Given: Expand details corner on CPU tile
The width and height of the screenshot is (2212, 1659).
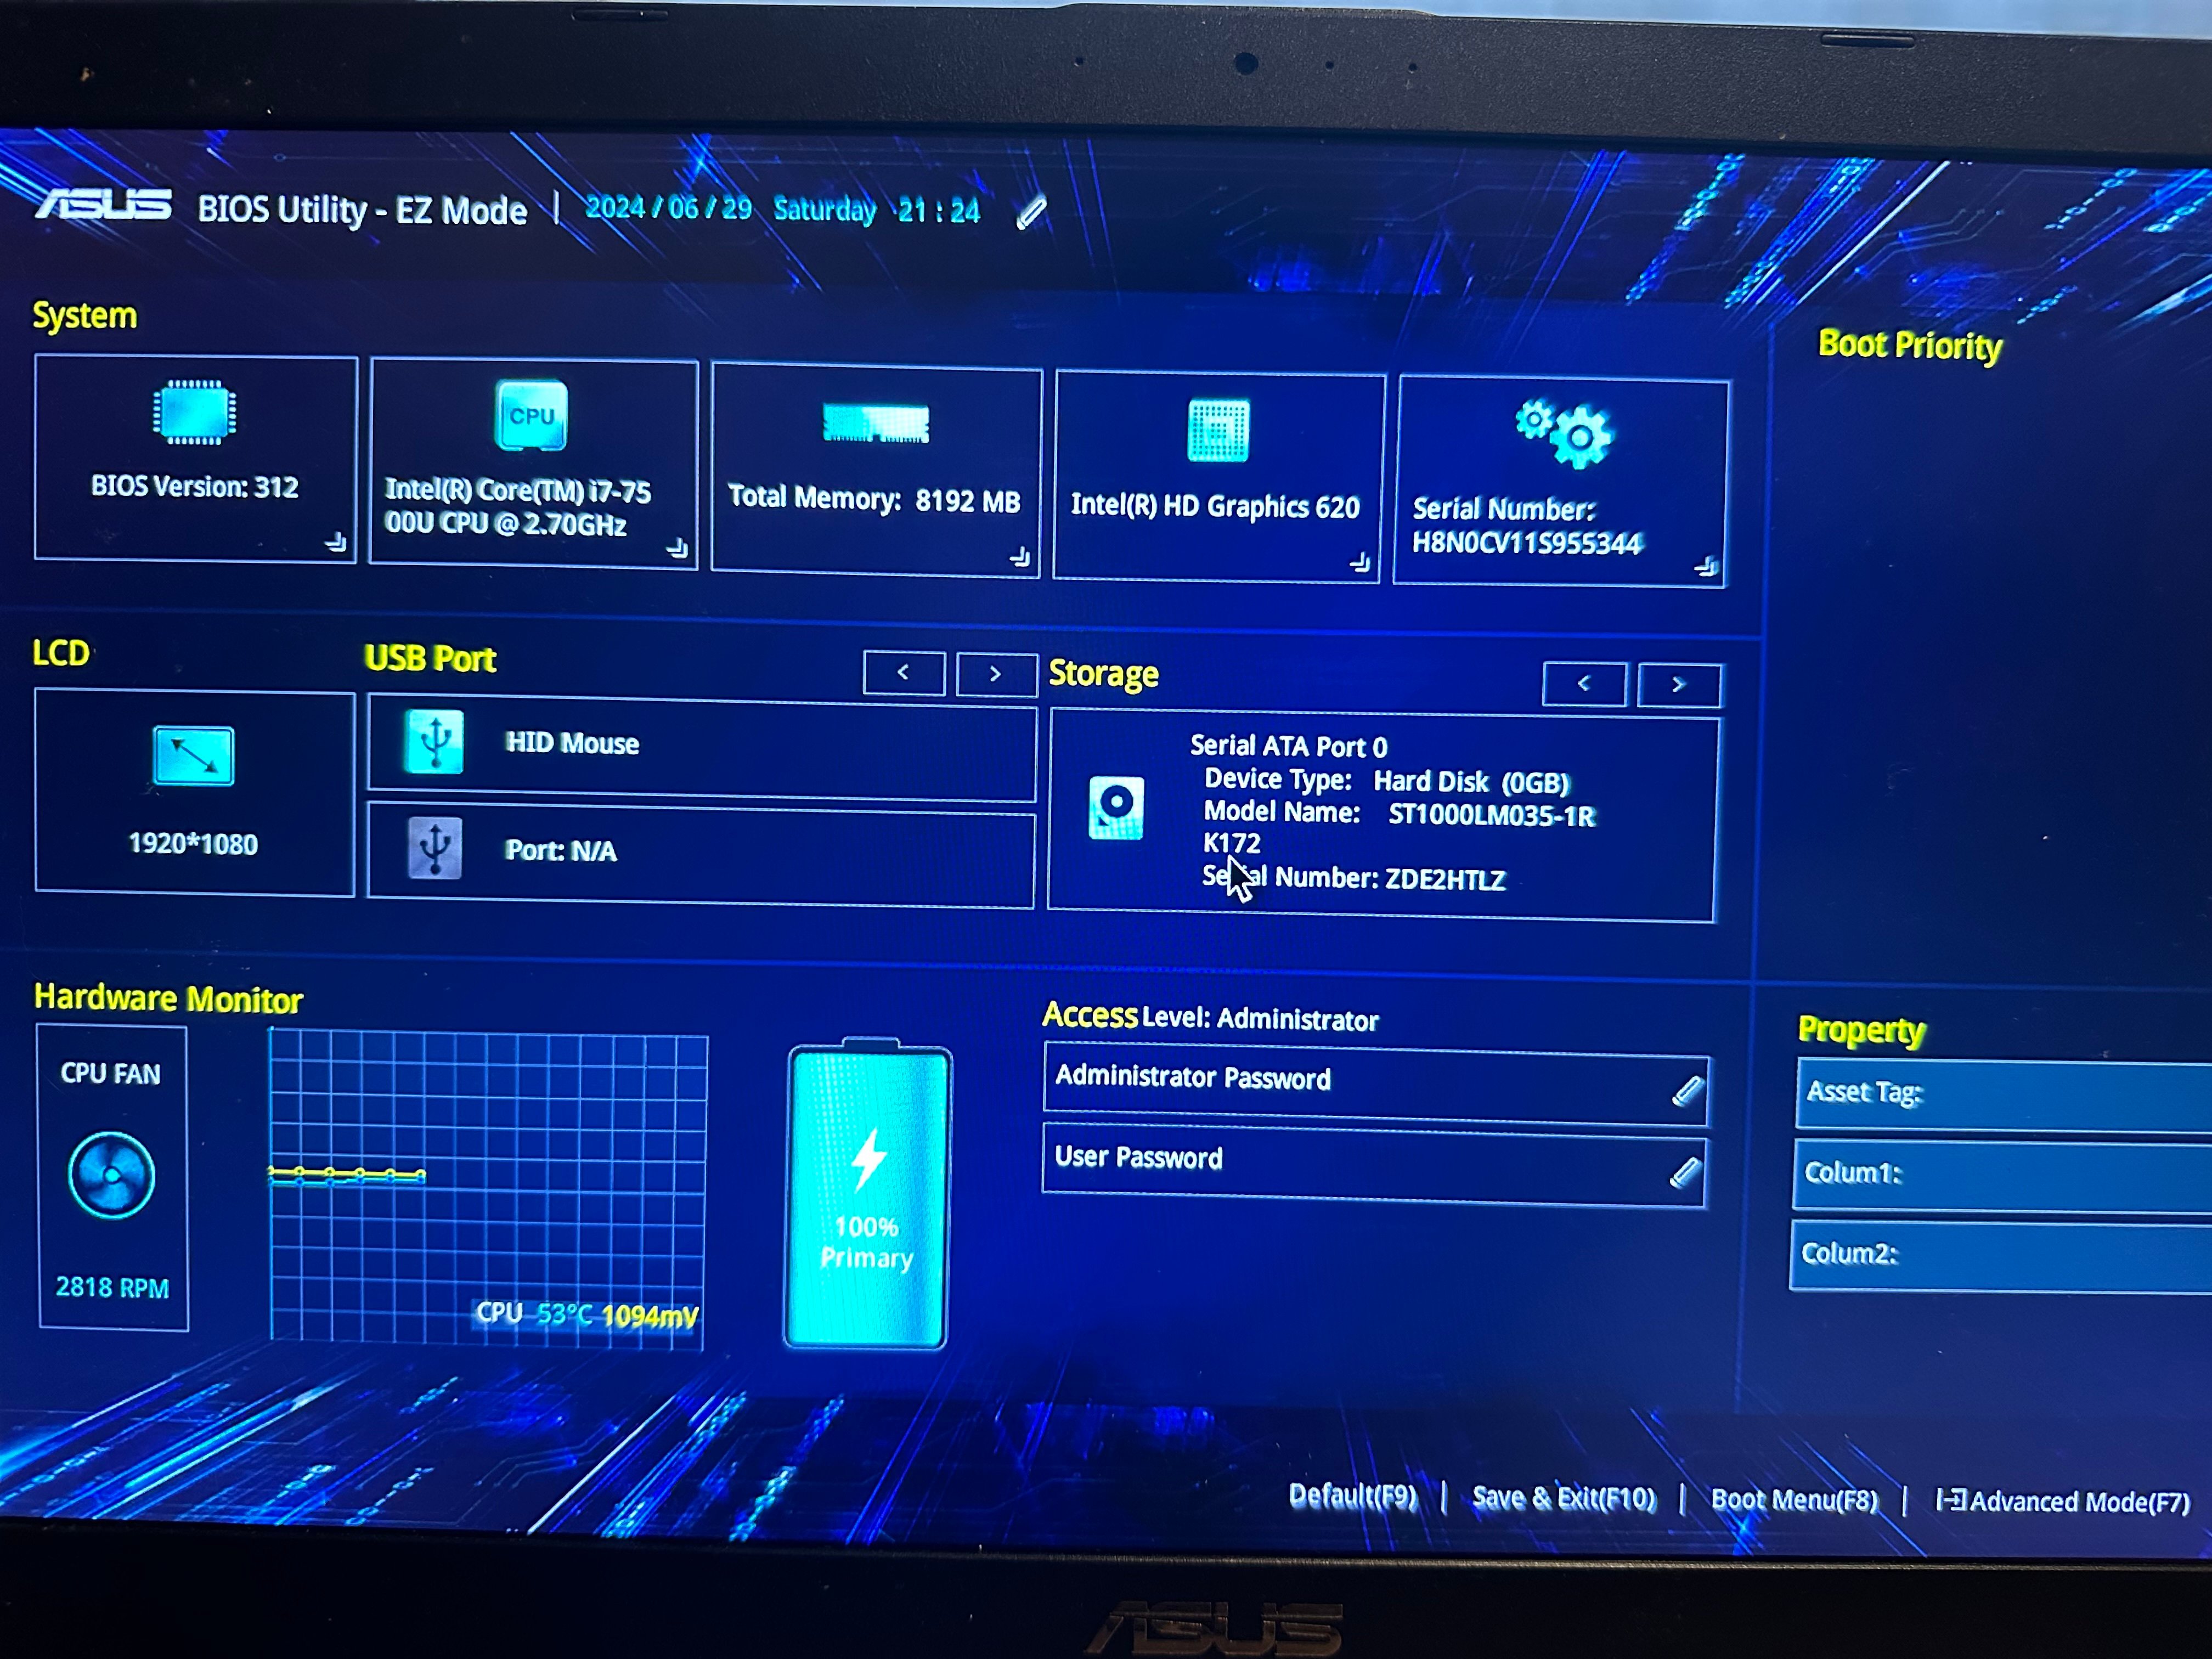Looking at the screenshot, I should click(677, 548).
